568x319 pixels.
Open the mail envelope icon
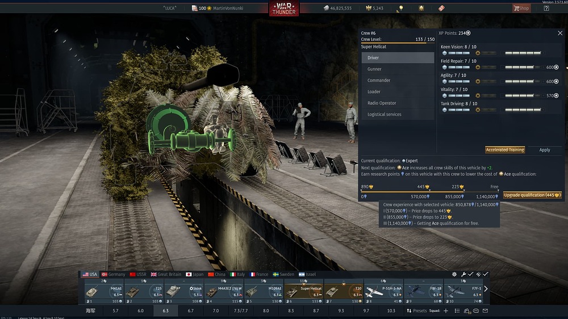[x=486, y=310]
